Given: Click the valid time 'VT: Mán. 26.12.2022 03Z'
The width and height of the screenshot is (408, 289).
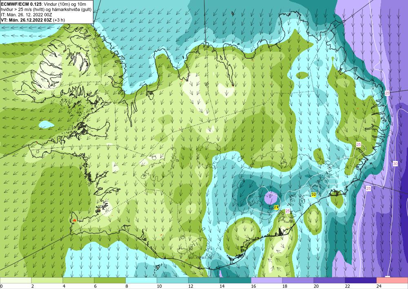Looking at the screenshot, I should click(27, 20).
